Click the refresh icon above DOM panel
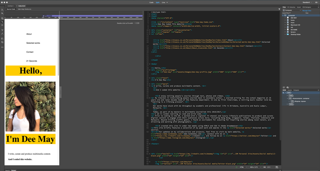Image resolution: width=320 pixels, height=171 pixels. 284,88
